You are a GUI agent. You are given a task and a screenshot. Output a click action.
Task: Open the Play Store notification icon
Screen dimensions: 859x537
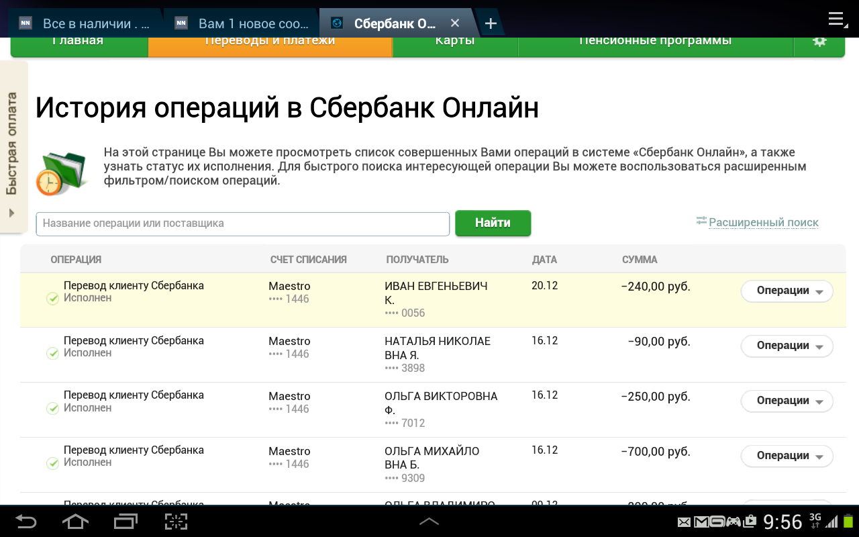pyautogui.click(x=750, y=522)
